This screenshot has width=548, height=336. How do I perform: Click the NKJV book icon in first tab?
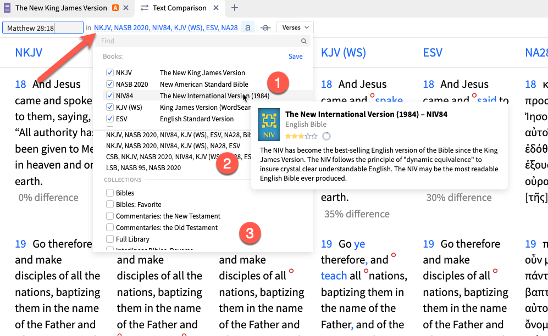7,8
